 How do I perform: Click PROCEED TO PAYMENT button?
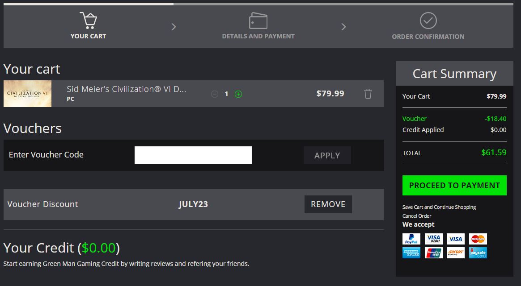point(454,185)
